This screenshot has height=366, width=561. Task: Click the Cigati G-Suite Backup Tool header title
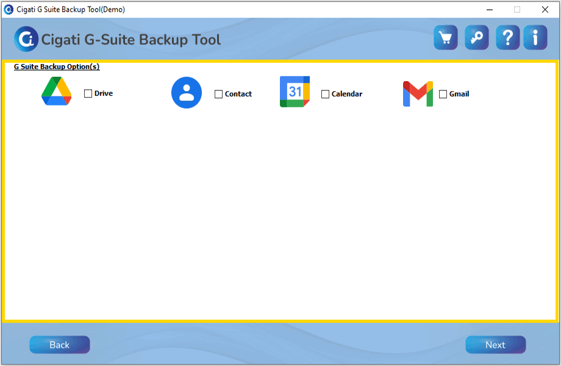tap(131, 40)
